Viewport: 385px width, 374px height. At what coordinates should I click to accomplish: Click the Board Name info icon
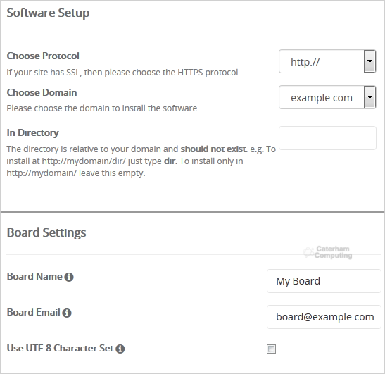pyautogui.click(x=69, y=277)
